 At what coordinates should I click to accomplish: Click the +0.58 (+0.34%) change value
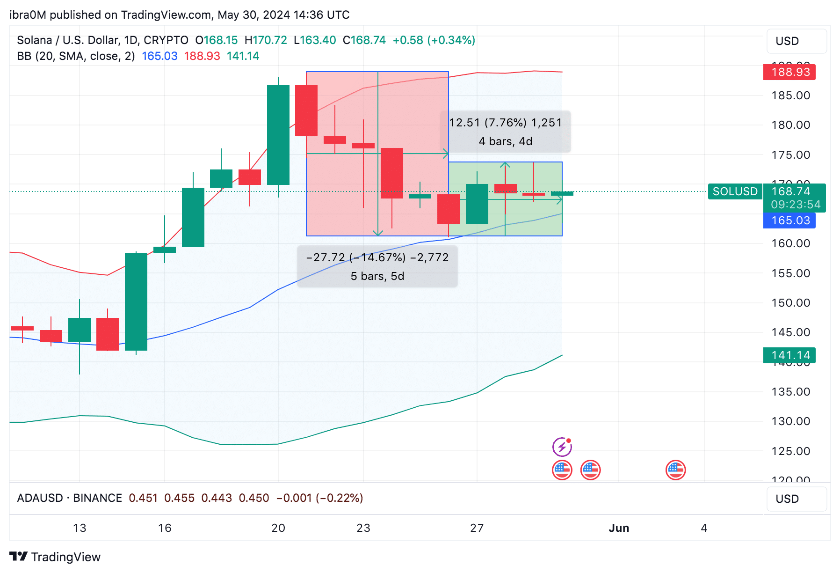(x=434, y=40)
